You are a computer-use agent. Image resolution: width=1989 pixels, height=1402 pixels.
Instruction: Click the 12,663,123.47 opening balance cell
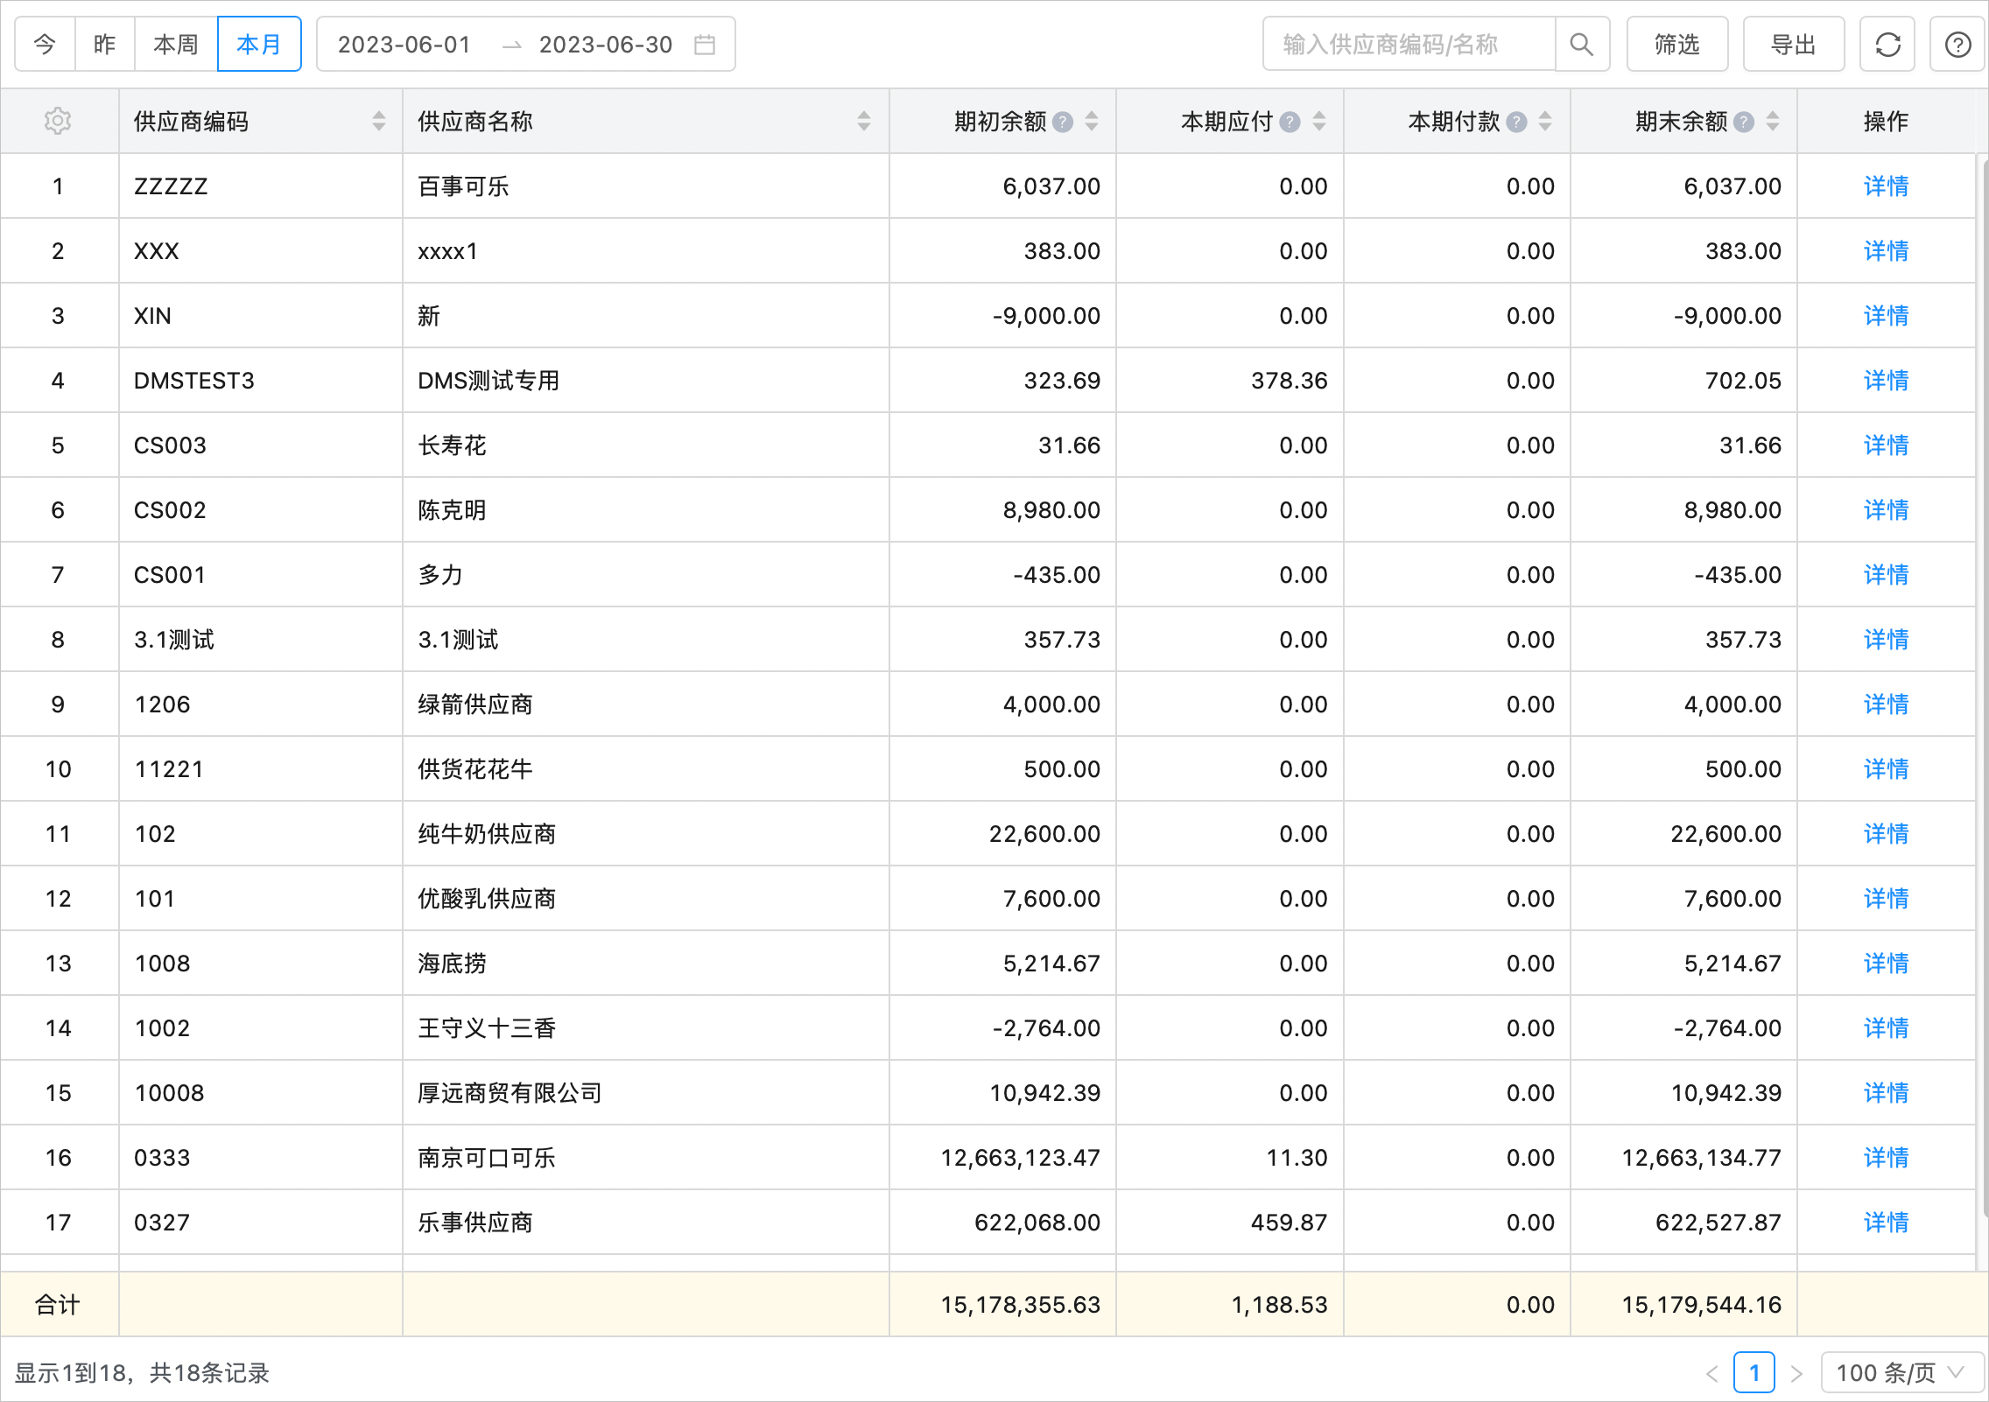(x=1003, y=1158)
